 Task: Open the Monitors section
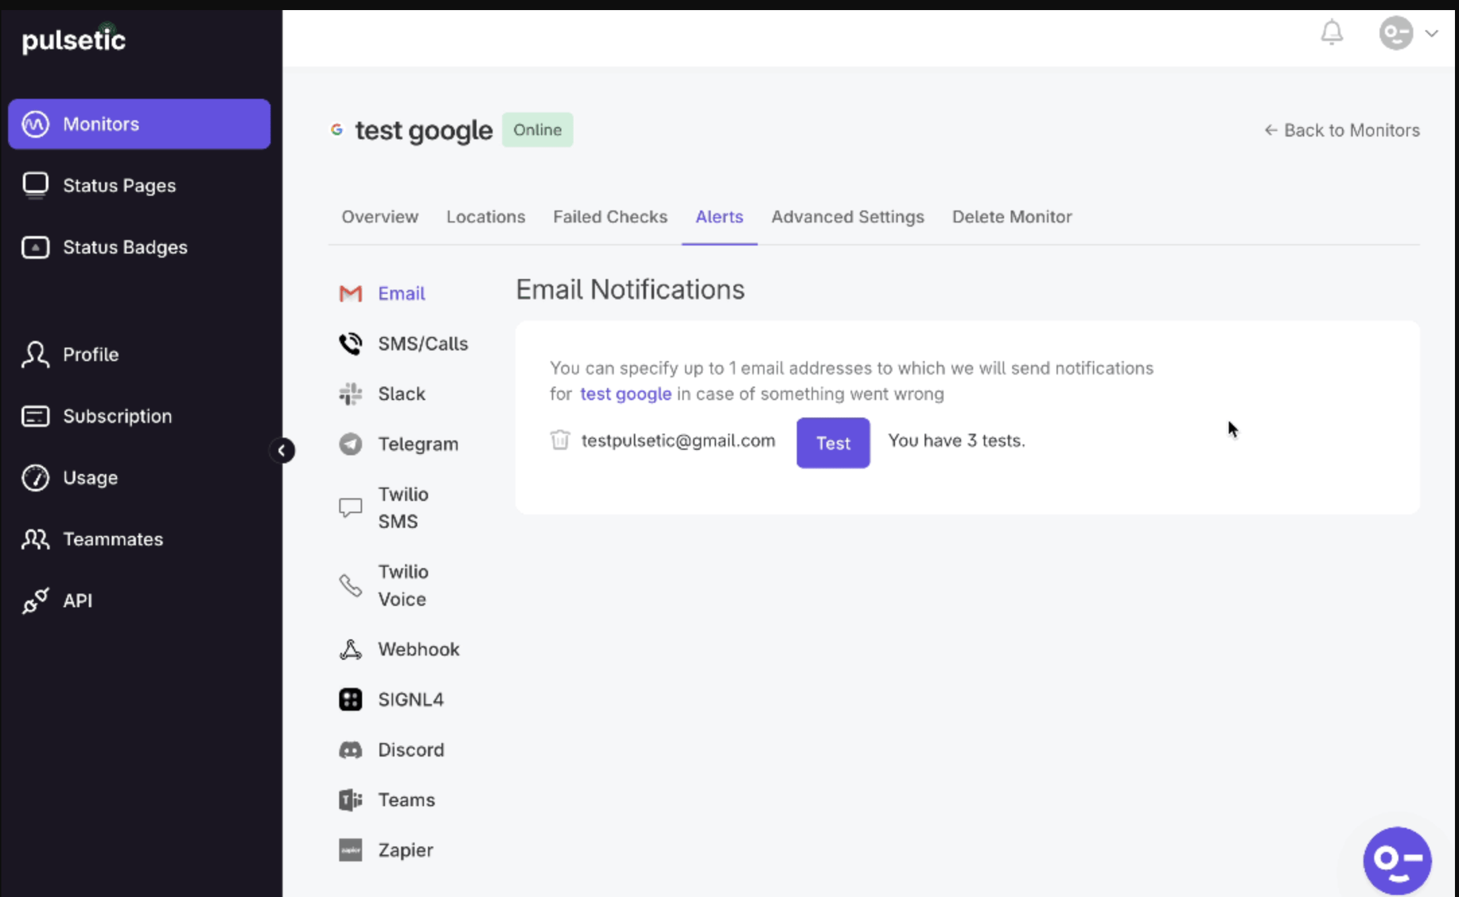tap(139, 124)
